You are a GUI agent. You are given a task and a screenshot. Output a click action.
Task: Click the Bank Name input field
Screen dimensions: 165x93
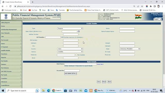(80, 64)
